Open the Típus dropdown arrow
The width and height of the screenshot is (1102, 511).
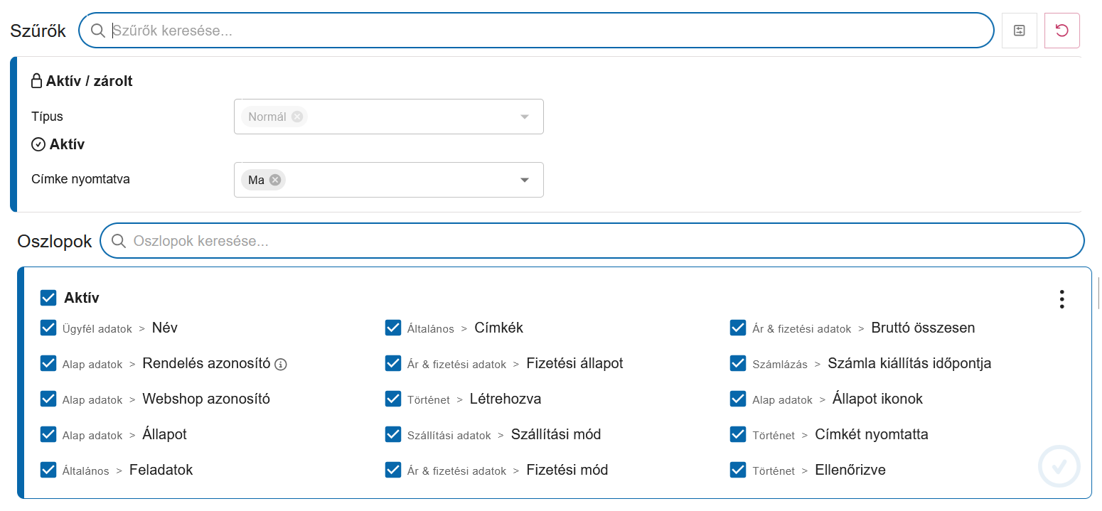(x=525, y=117)
